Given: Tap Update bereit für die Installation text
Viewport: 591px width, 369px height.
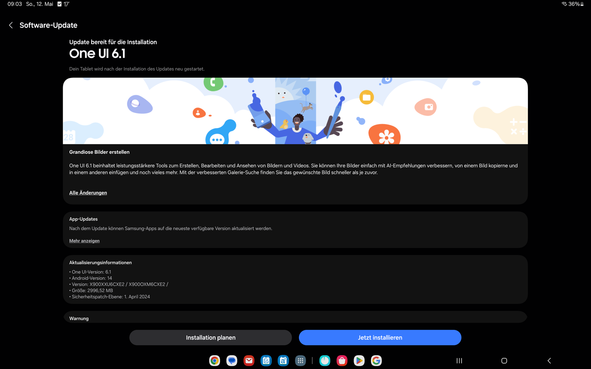Looking at the screenshot, I should point(113,42).
